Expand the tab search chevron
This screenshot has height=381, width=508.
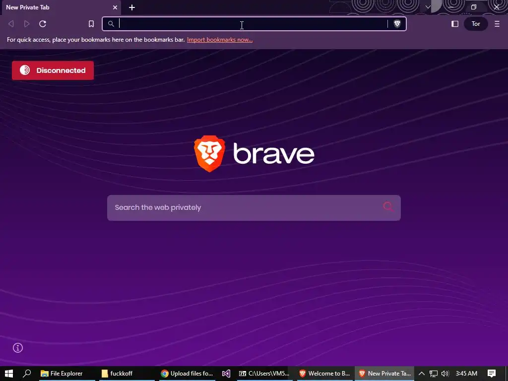pos(428,7)
